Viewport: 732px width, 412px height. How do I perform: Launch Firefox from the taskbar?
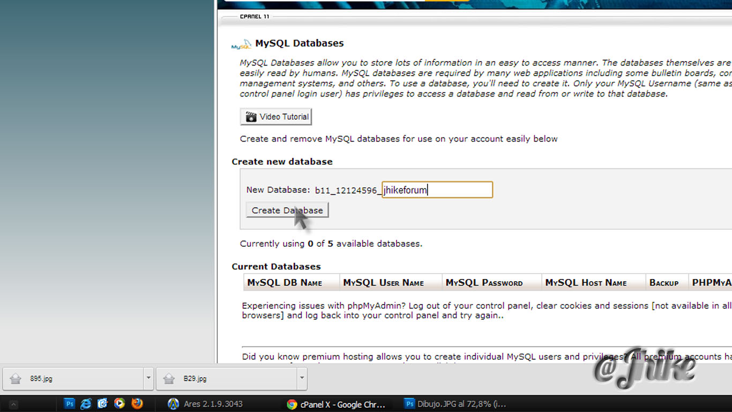137,403
